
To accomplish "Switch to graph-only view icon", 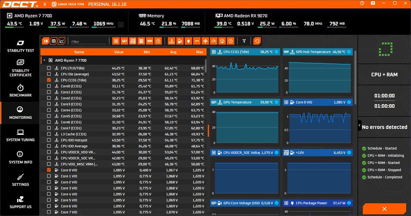I will coord(61,41).
